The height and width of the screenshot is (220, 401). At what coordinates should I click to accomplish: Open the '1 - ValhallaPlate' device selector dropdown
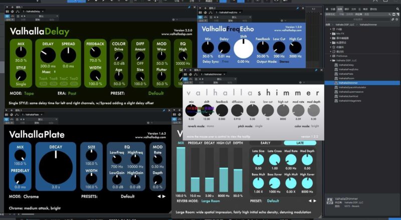[x=32, y=114]
